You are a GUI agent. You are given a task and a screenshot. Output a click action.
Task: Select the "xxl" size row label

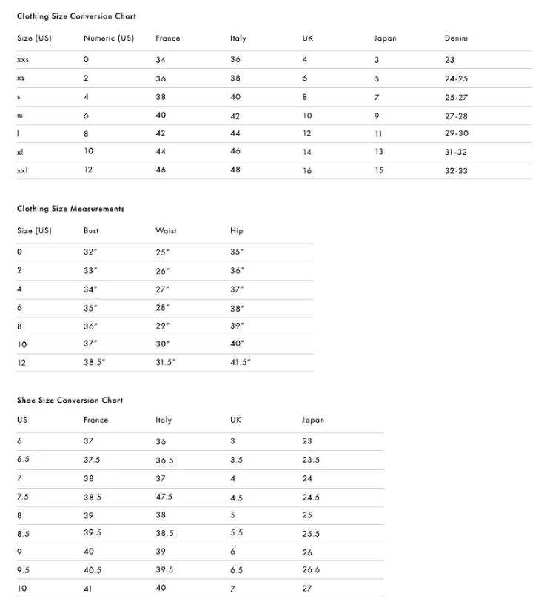(x=23, y=170)
